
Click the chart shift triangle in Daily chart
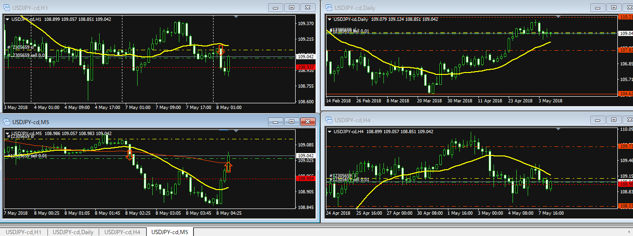558,17
